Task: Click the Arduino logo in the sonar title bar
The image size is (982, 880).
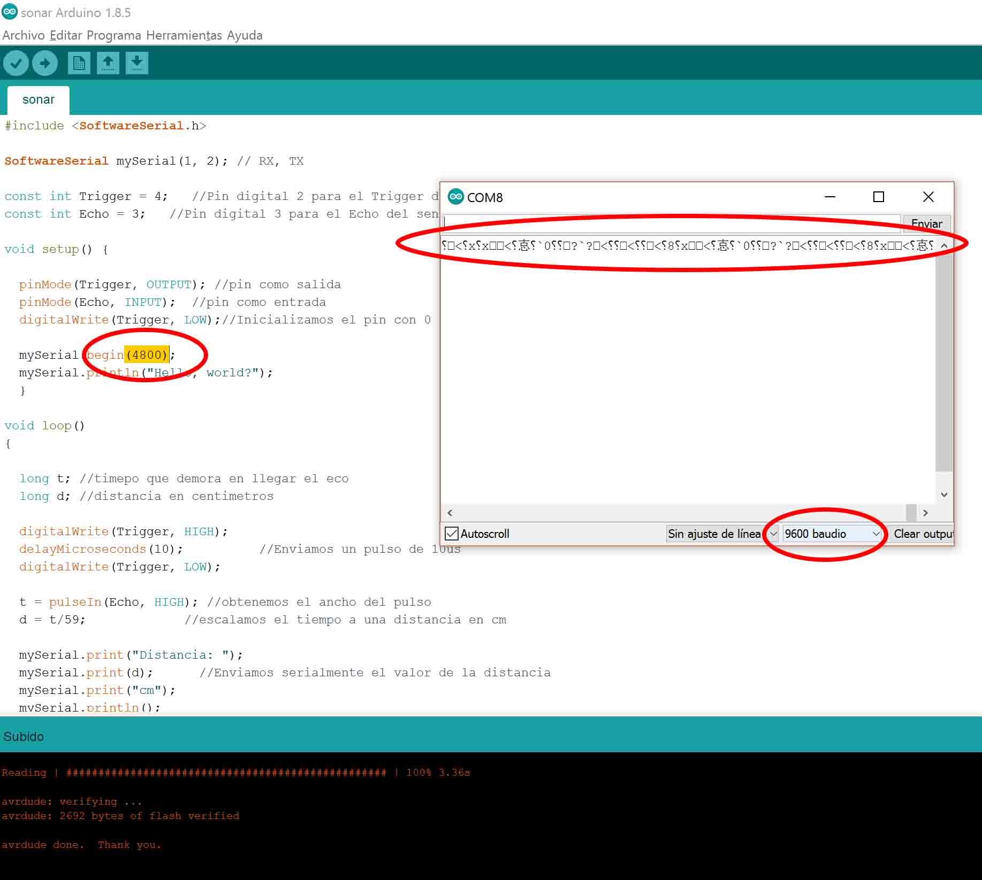Action: (10, 12)
